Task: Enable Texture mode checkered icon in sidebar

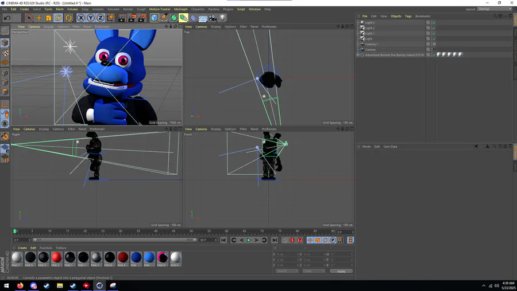Action: click(5, 53)
